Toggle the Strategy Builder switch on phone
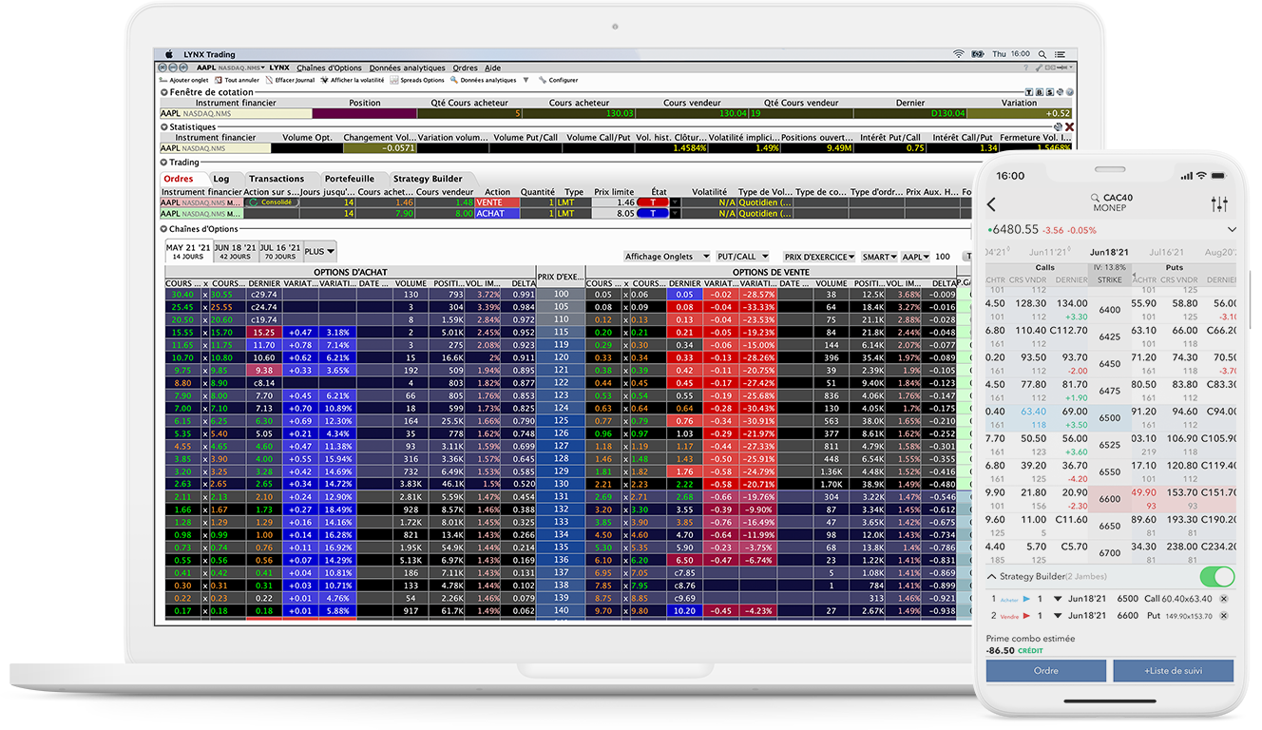Screen dimensions: 1262x730 point(1217,576)
